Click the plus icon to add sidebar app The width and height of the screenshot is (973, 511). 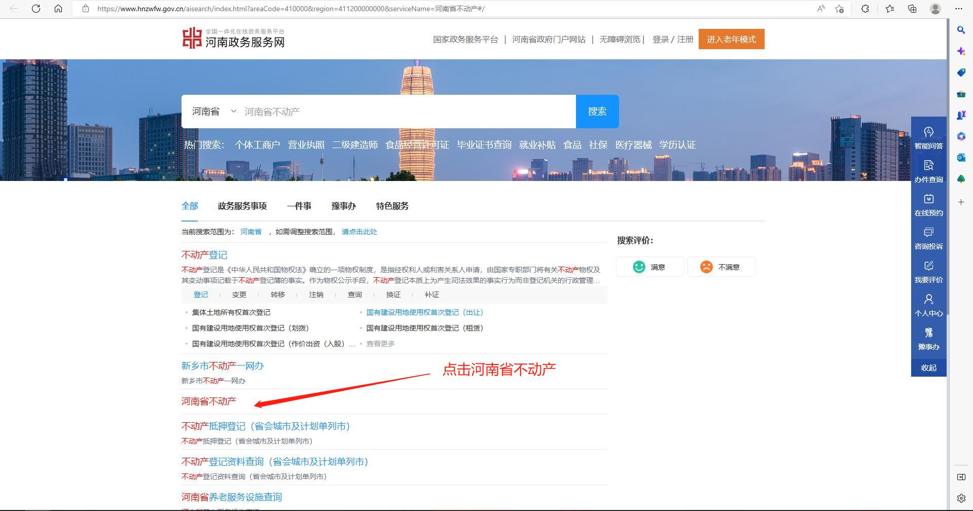tap(961, 202)
